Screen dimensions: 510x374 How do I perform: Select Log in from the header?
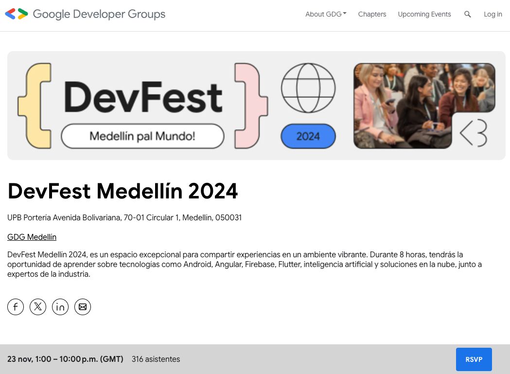tap(492, 14)
